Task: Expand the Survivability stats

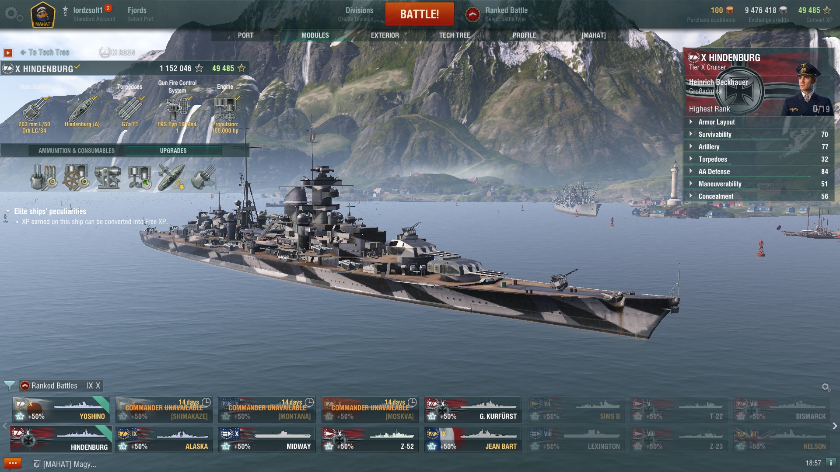Action: click(x=758, y=134)
